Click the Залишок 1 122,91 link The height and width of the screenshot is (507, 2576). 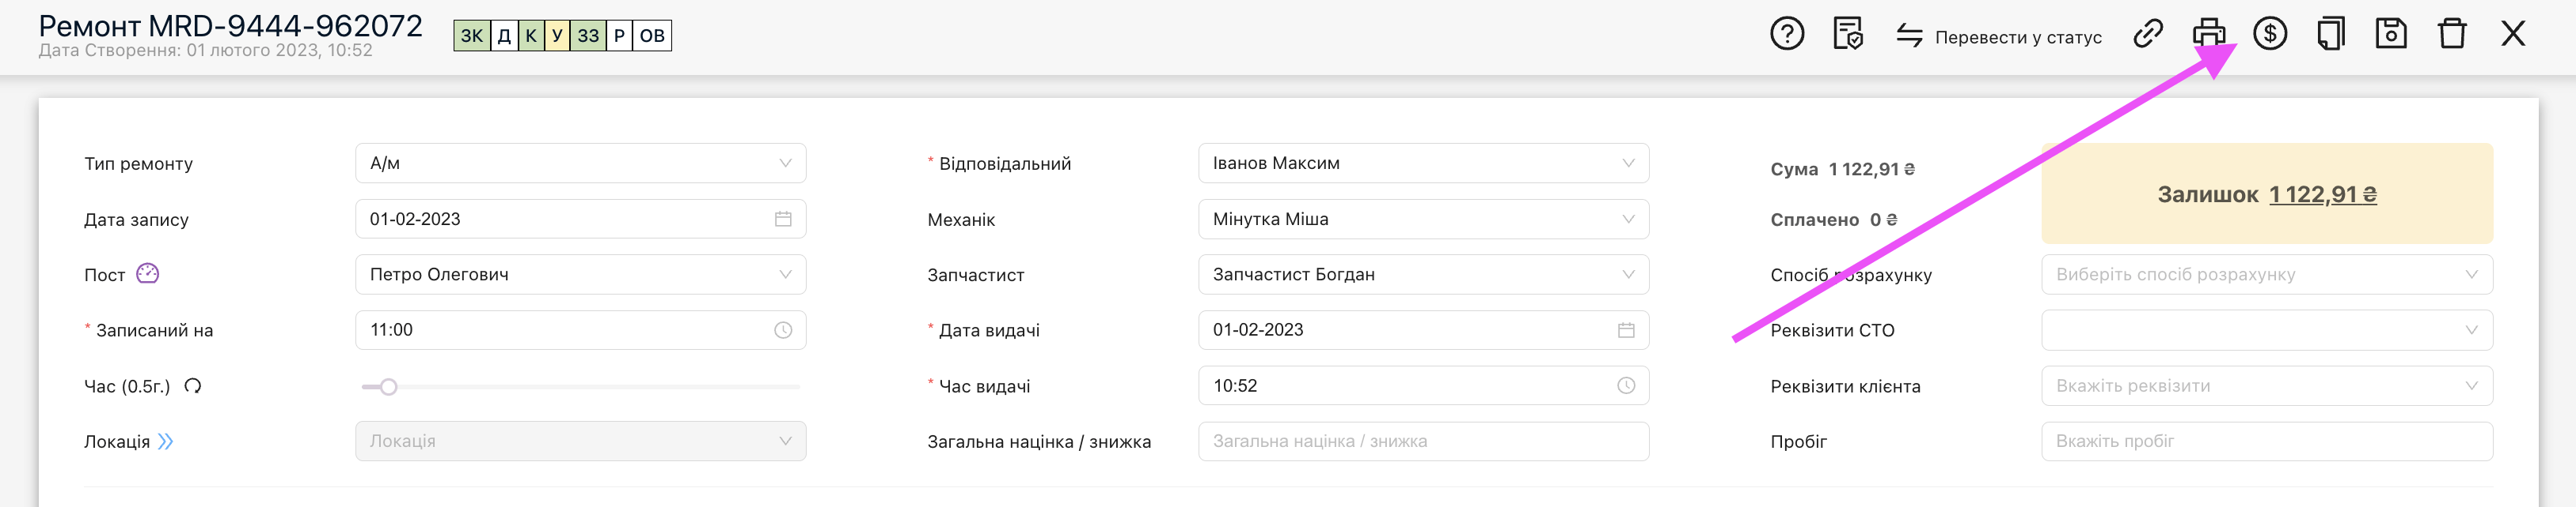(2321, 194)
